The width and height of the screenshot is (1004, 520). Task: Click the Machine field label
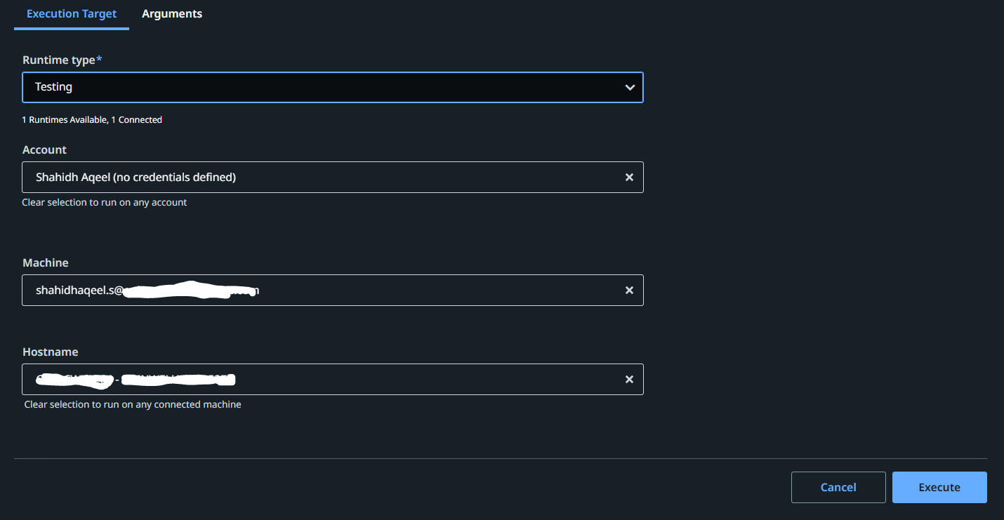click(46, 262)
